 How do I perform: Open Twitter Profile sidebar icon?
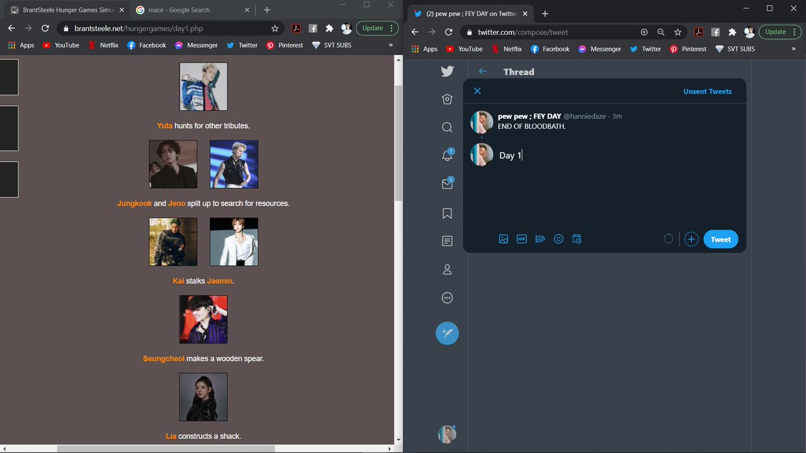[x=447, y=270]
